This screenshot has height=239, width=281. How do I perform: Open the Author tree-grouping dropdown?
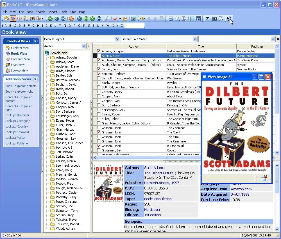(x=84, y=46)
